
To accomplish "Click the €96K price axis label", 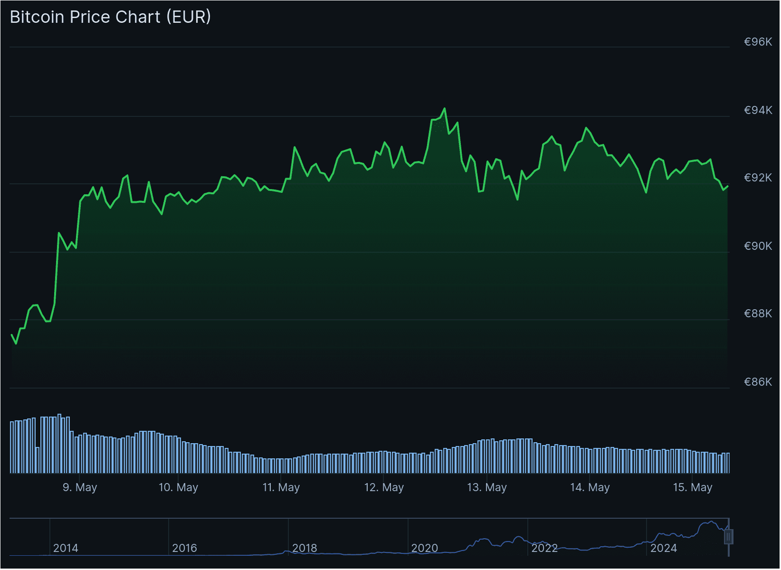I will click(758, 42).
